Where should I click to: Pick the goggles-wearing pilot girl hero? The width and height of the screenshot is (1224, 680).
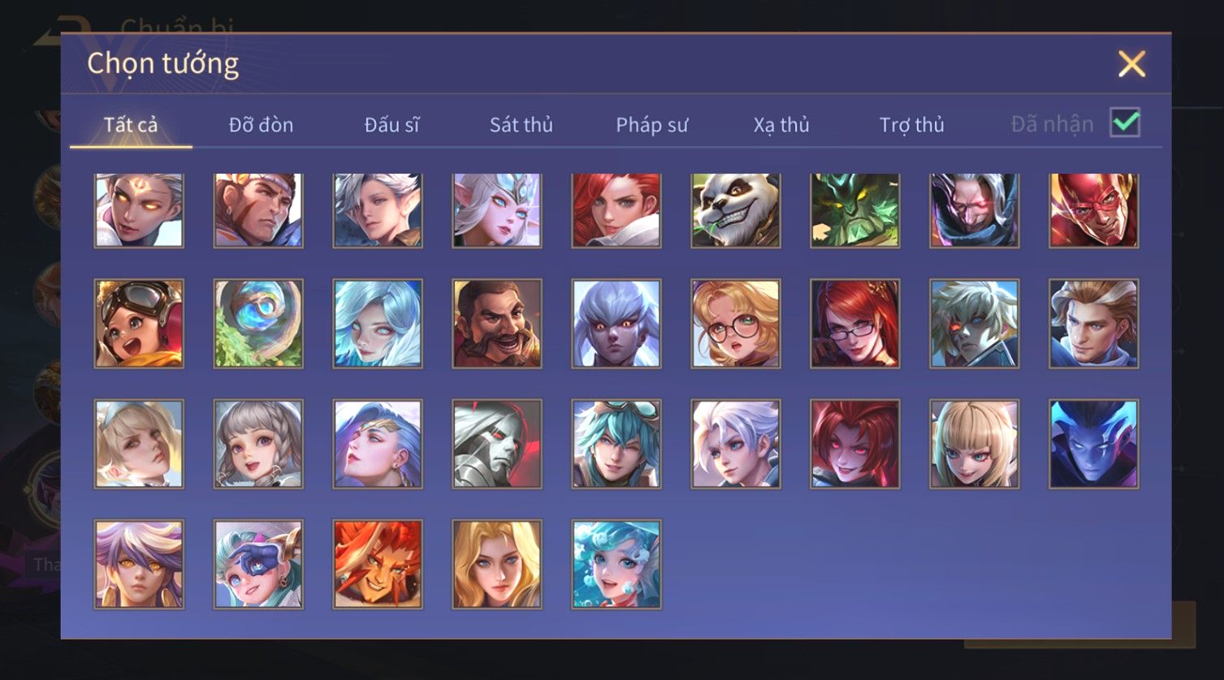139,324
